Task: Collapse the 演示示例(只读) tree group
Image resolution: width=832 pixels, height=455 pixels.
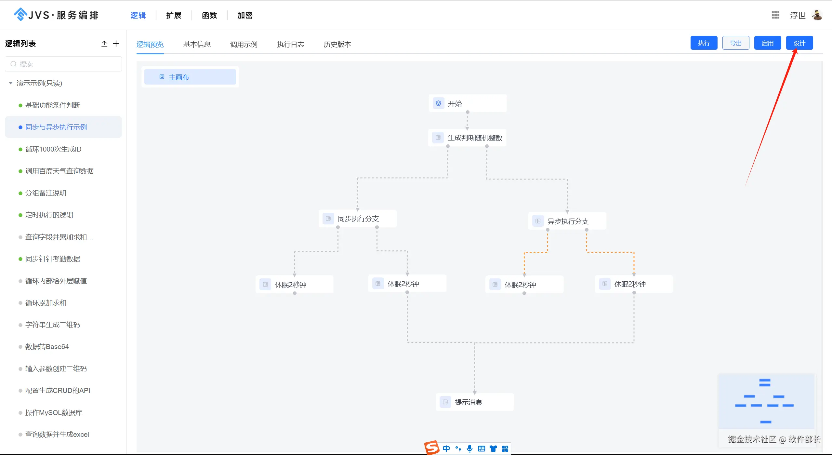Action: [x=11, y=83]
